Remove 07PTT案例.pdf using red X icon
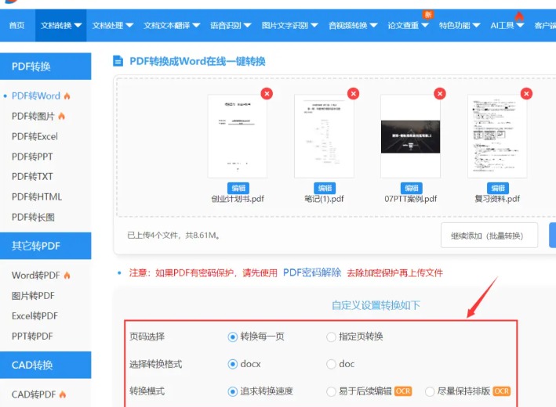The width and height of the screenshot is (556, 407). click(440, 94)
